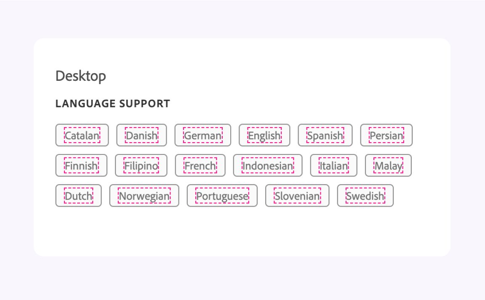Viewport: 485px width, 300px height.
Task: Select the Finnish language tag
Action: click(81, 165)
